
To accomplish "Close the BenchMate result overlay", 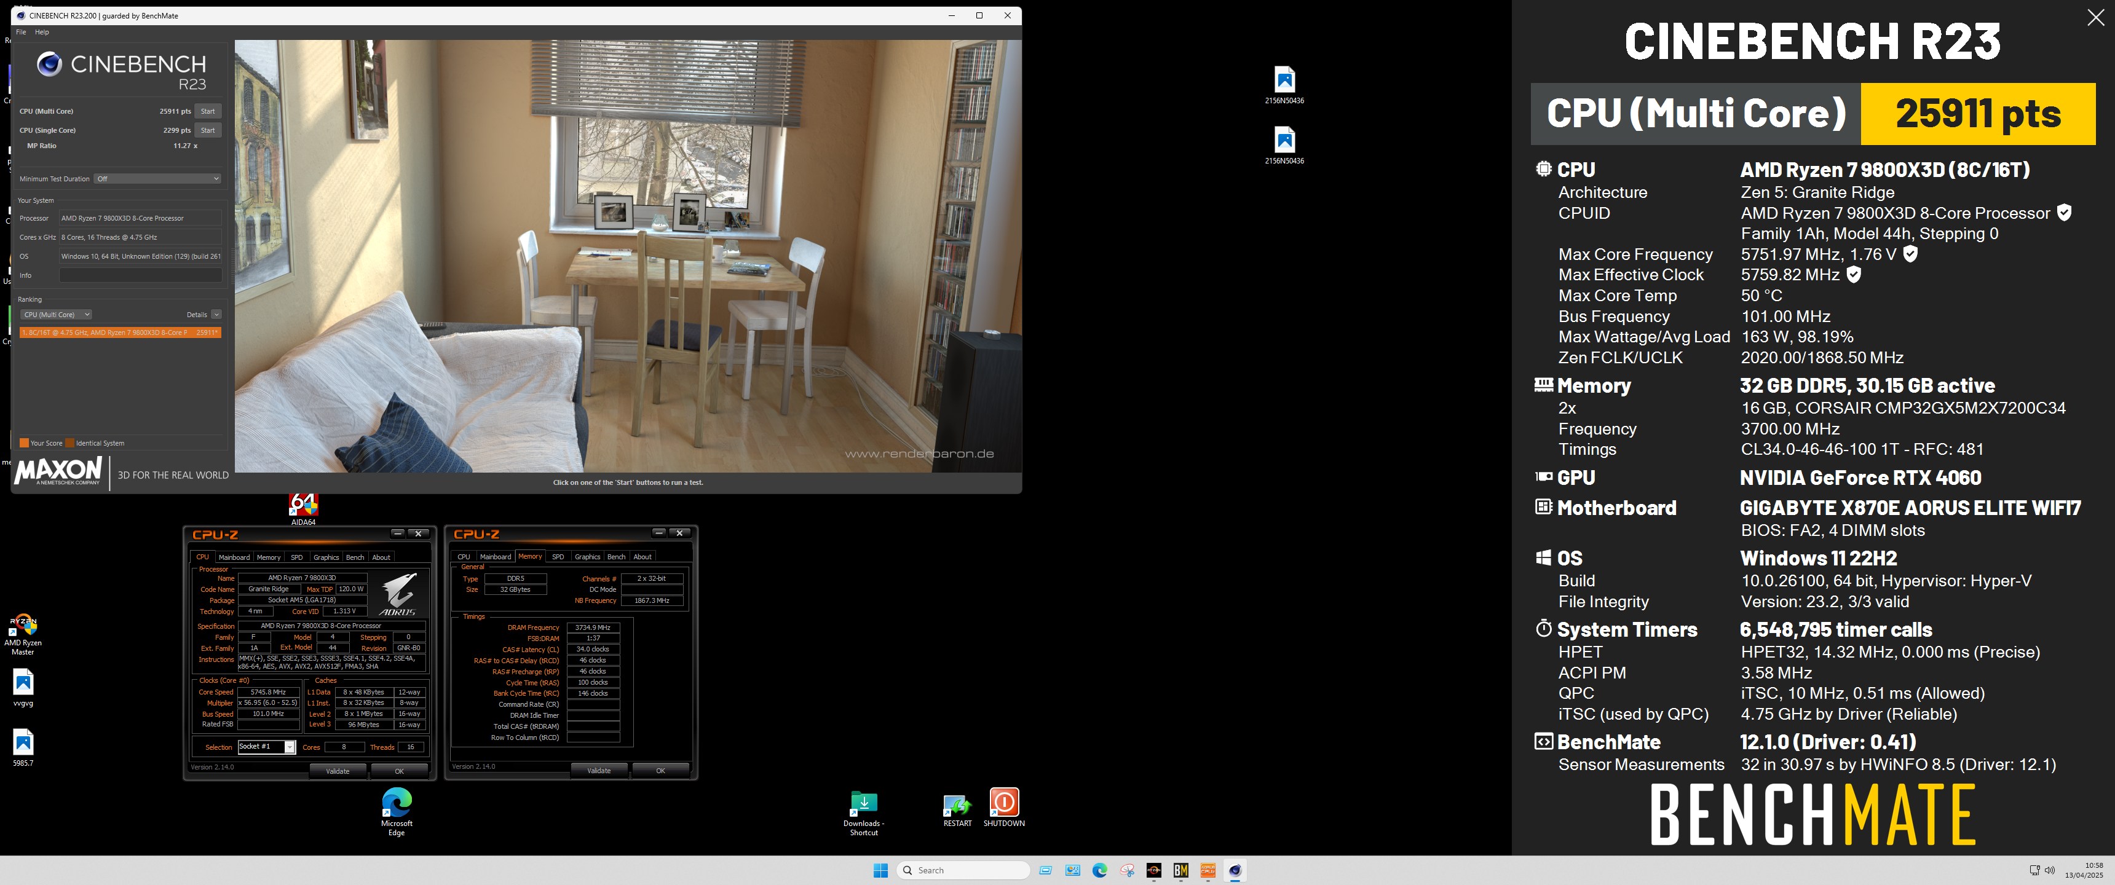I will (x=2095, y=18).
